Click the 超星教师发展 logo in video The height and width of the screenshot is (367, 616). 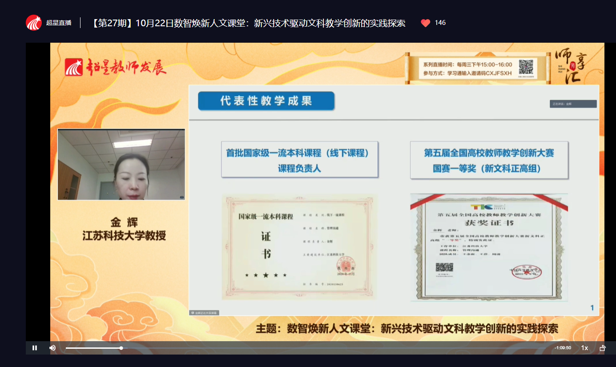tap(116, 67)
